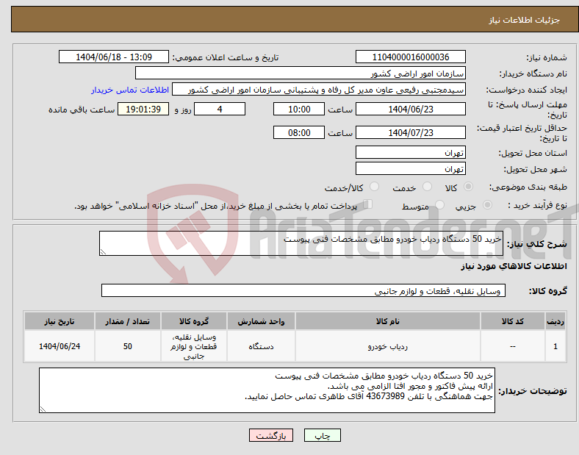Click the تاریخ نیاز column header

click(x=60, y=321)
